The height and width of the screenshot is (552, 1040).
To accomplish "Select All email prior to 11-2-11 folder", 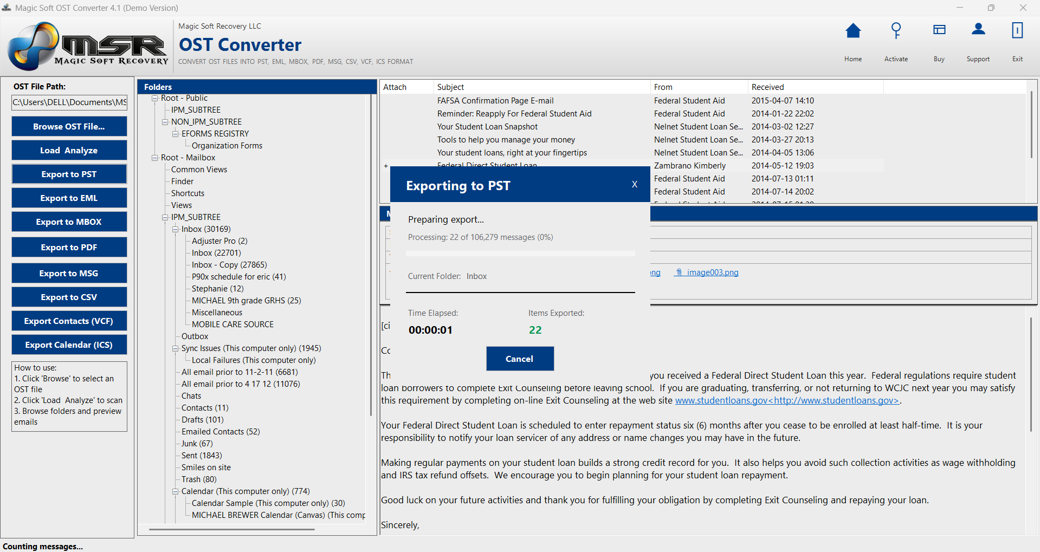I will [x=240, y=372].
